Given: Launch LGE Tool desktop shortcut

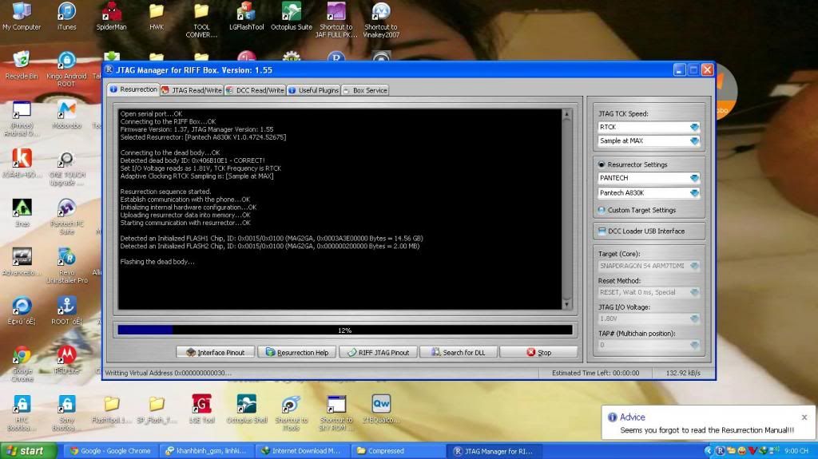Looking at the screenshot, I should click(201, 409).
